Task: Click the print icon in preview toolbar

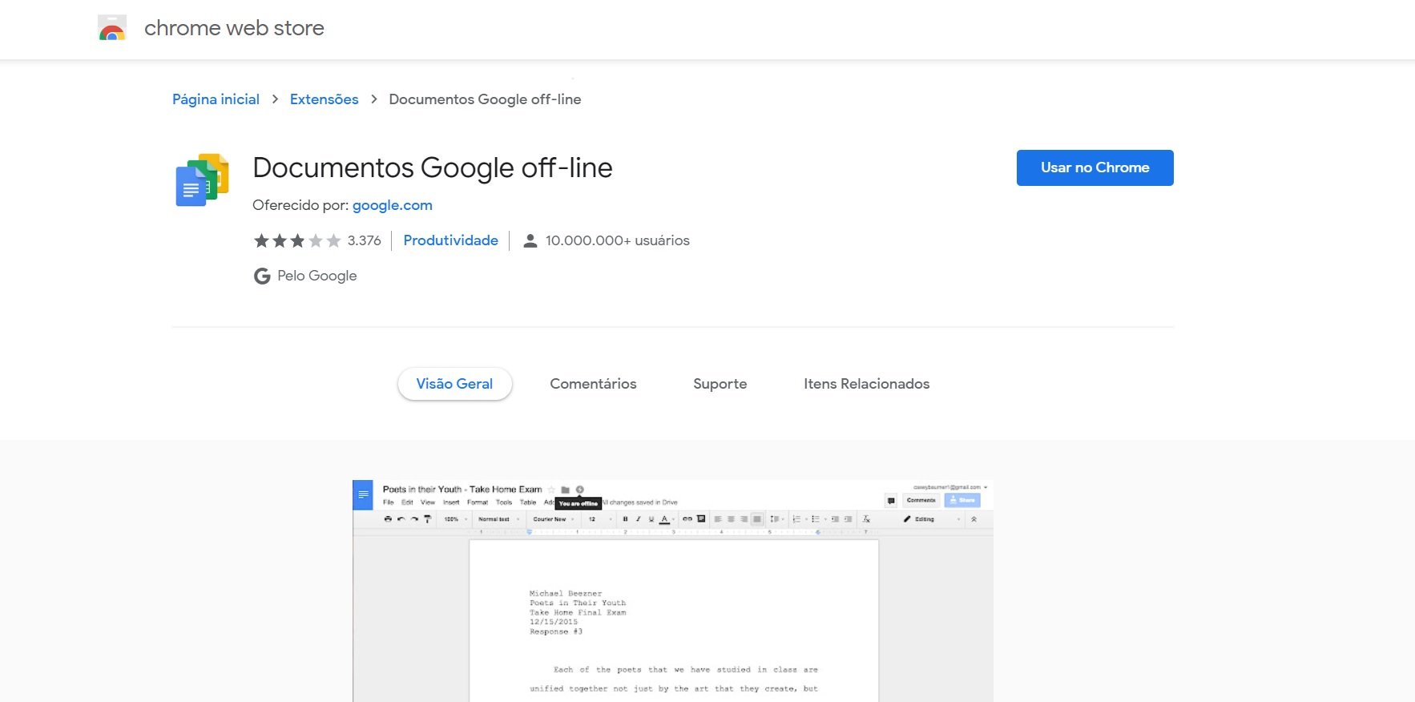Action: [388, 519]
